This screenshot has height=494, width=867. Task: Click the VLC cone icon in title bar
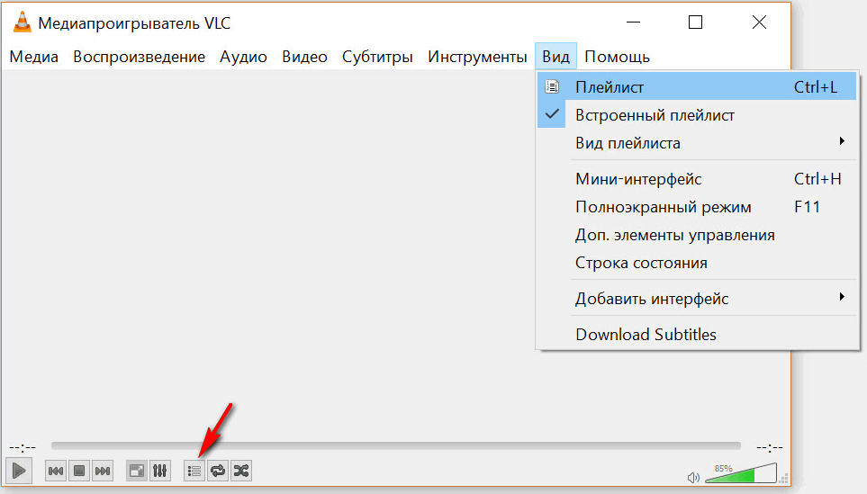pyautogui.click(x=23, y=22)
